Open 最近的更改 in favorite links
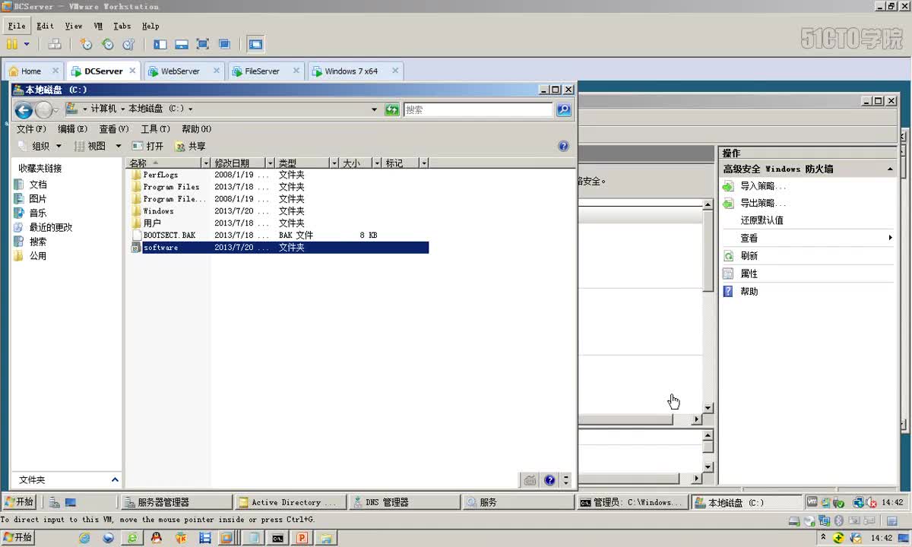Viewport: 912px width, 547px height. pos(50,227)
